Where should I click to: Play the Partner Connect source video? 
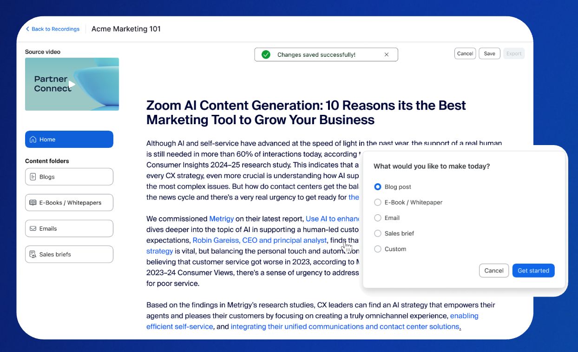(72, 84)
